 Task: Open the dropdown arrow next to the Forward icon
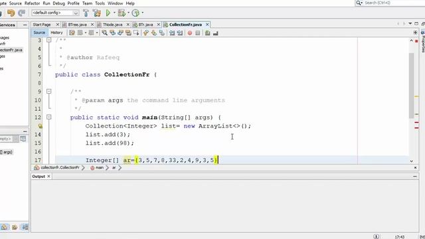(x=97, y=33)
